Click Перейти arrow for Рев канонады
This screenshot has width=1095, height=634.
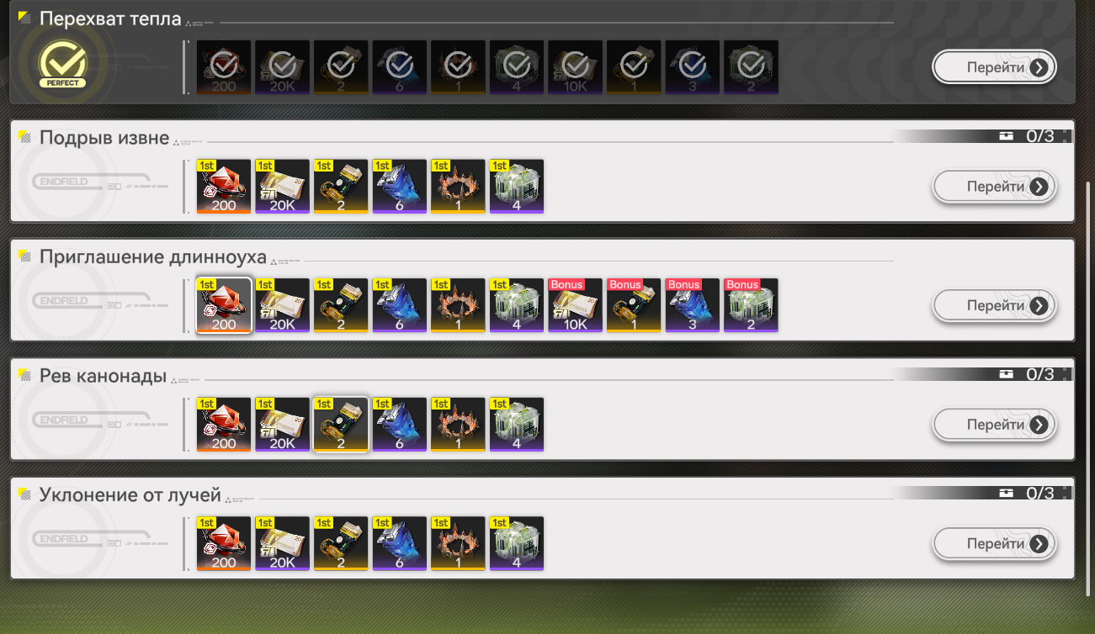tap(1039, 425)
